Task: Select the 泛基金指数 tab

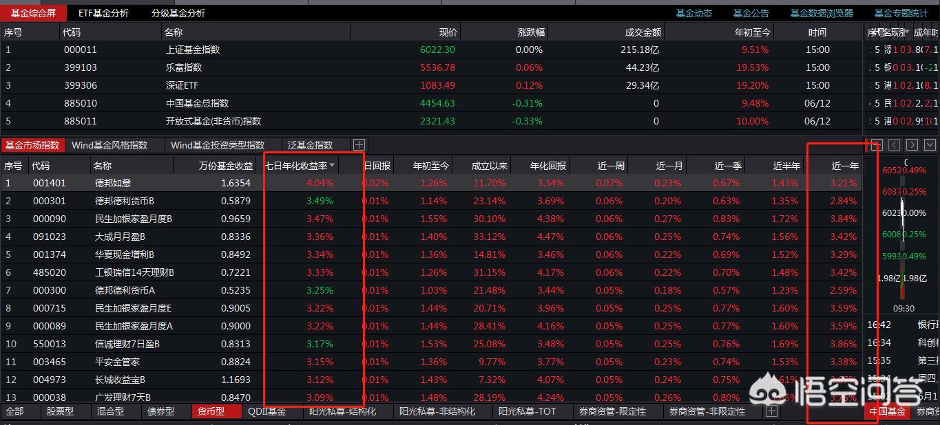Action: coord(310,145)
